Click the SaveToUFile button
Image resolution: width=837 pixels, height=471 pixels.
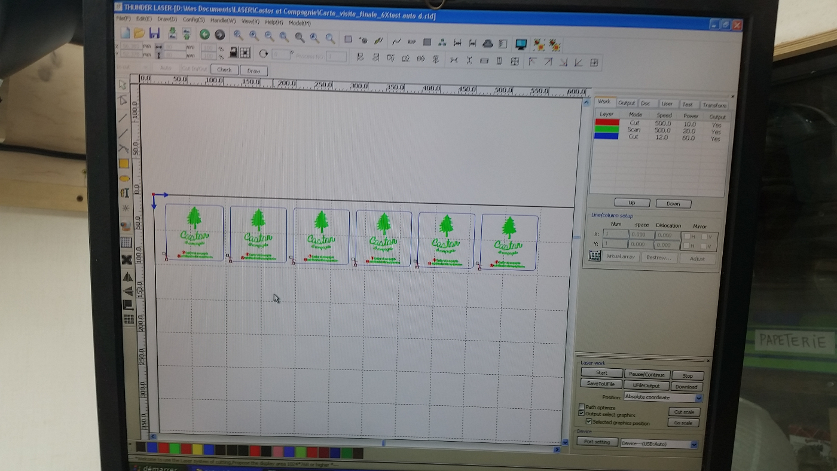point(601,384)
